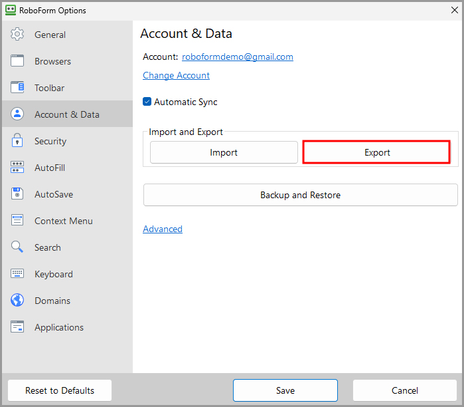Uncheck the Automatic Sync checkbox
The image size is (464, 407).
click(147, 102)
